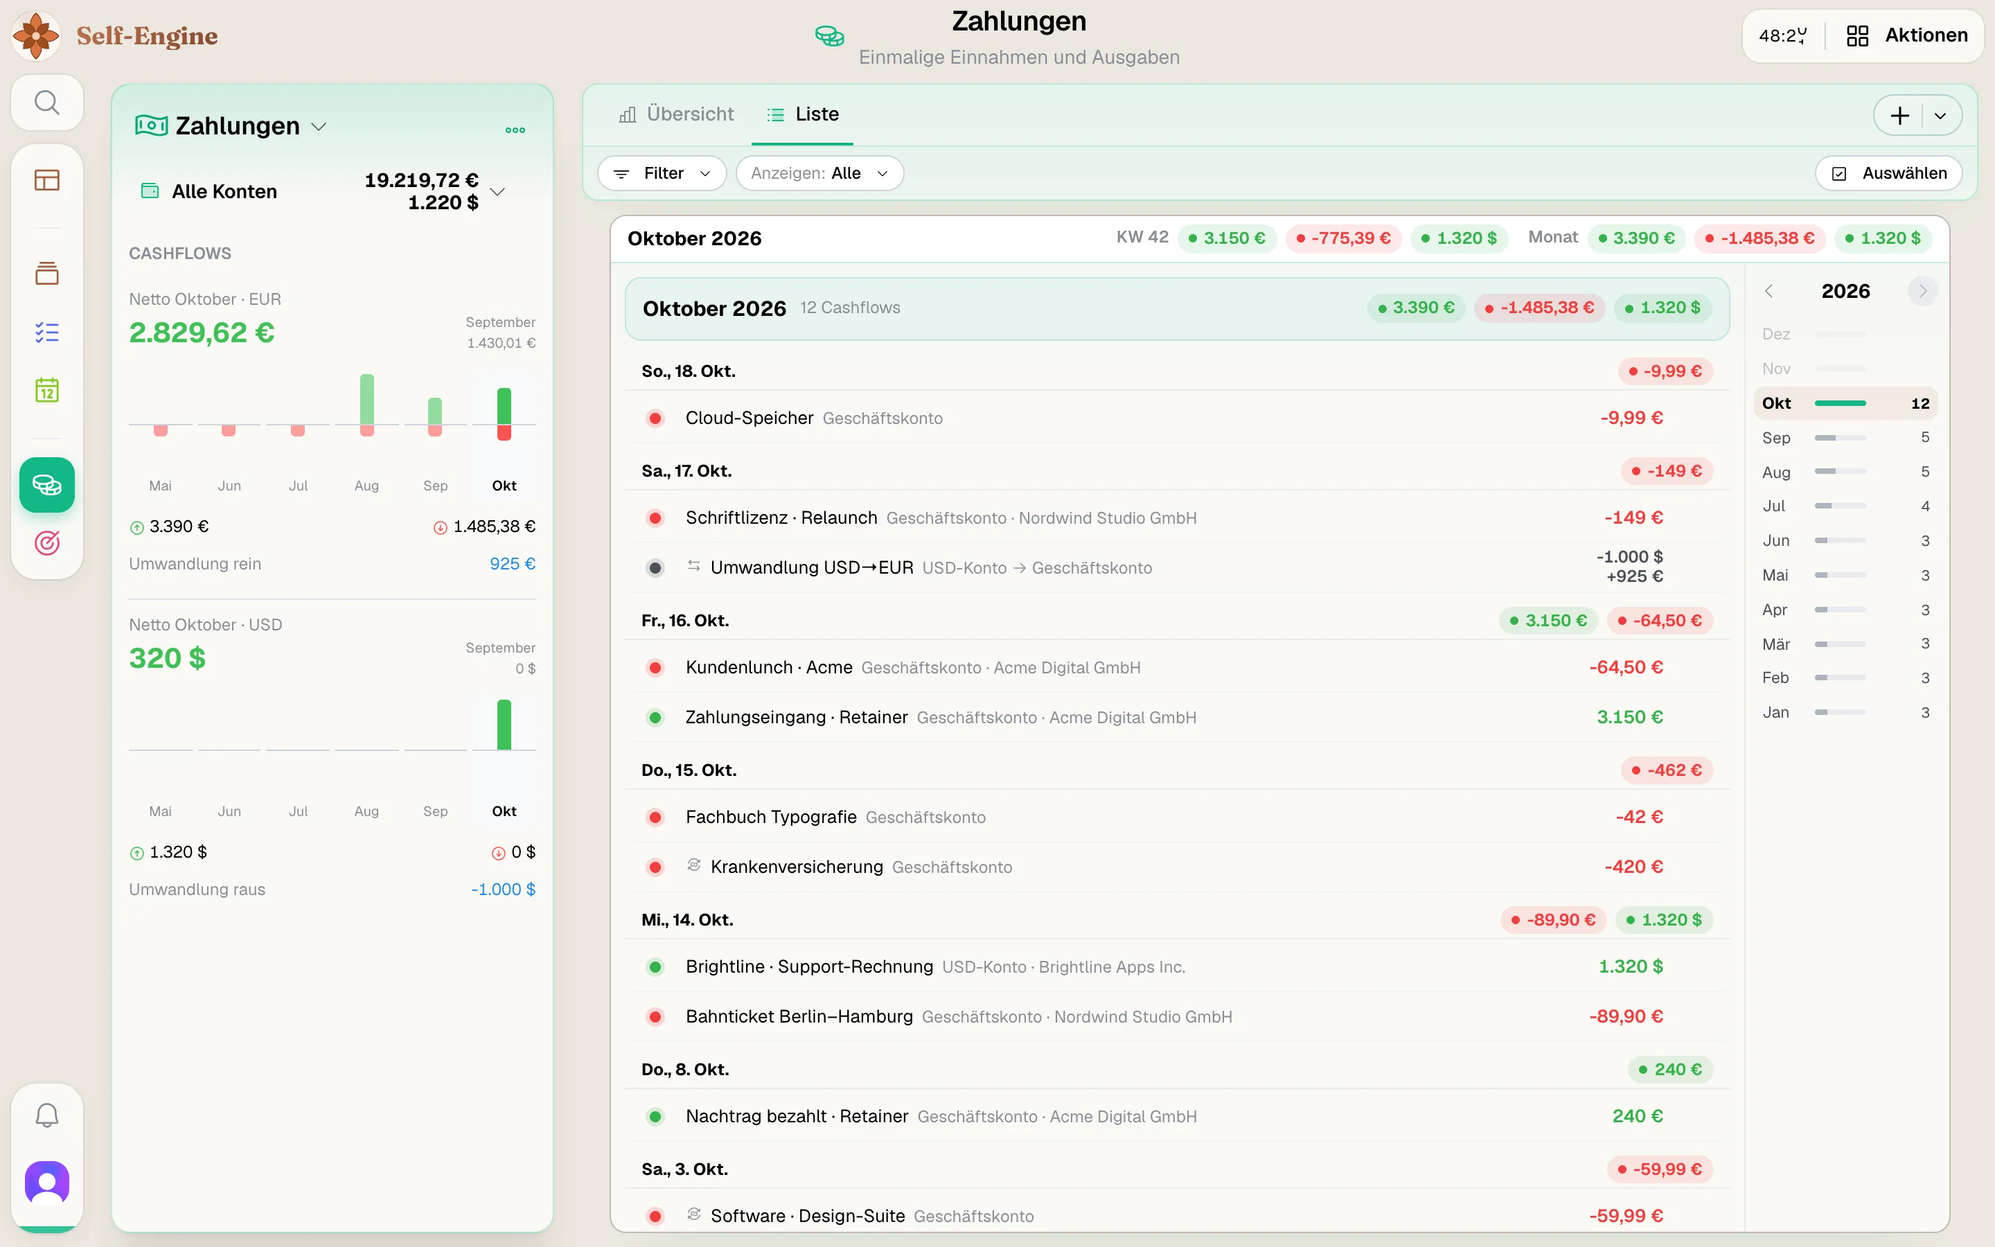This screenshot has height=1247, width=1995.
Task: Select Jul in the month list
Action: pyautogui.click(x=1845, y=506)
